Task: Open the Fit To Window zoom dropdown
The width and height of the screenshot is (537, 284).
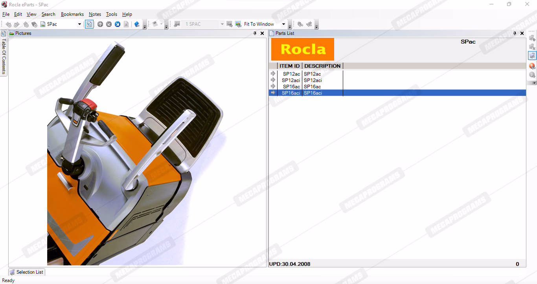Action: tap(283, 24)
